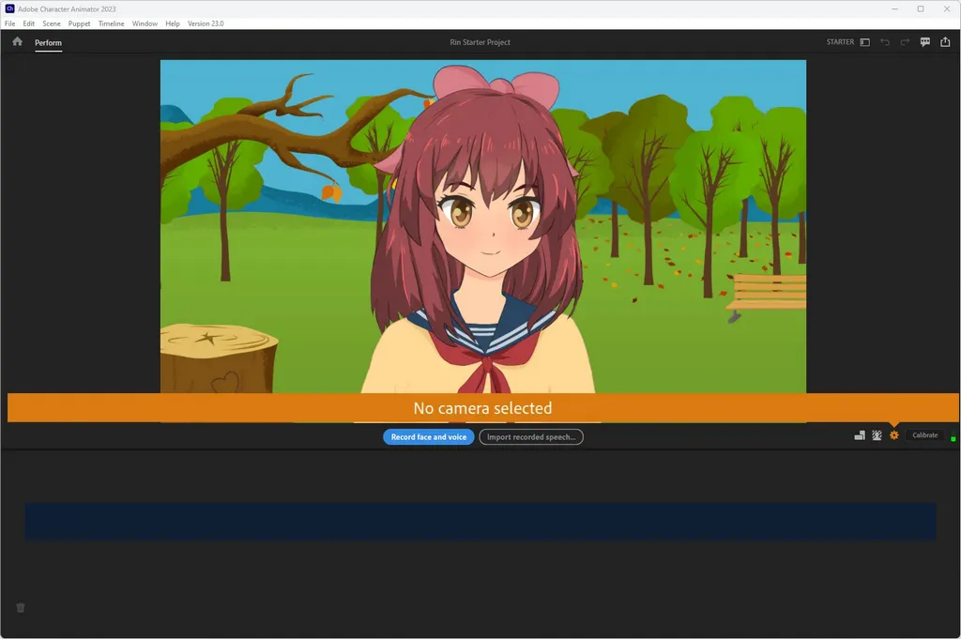Click Record face and voice button
Screen dimensions: 961x639
point(428,437)
